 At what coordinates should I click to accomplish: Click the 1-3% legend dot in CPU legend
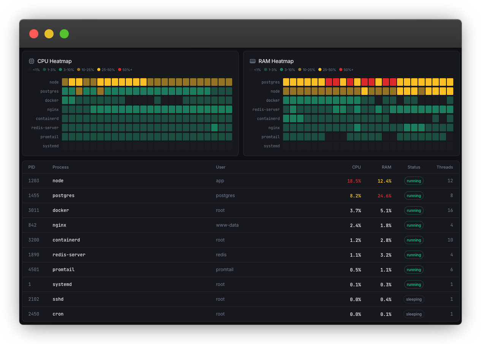point(44,69)
